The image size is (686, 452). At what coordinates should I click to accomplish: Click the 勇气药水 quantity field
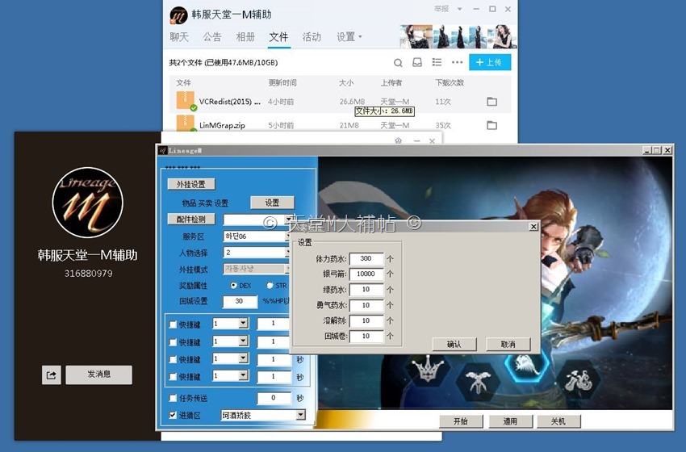click(366, 305)
